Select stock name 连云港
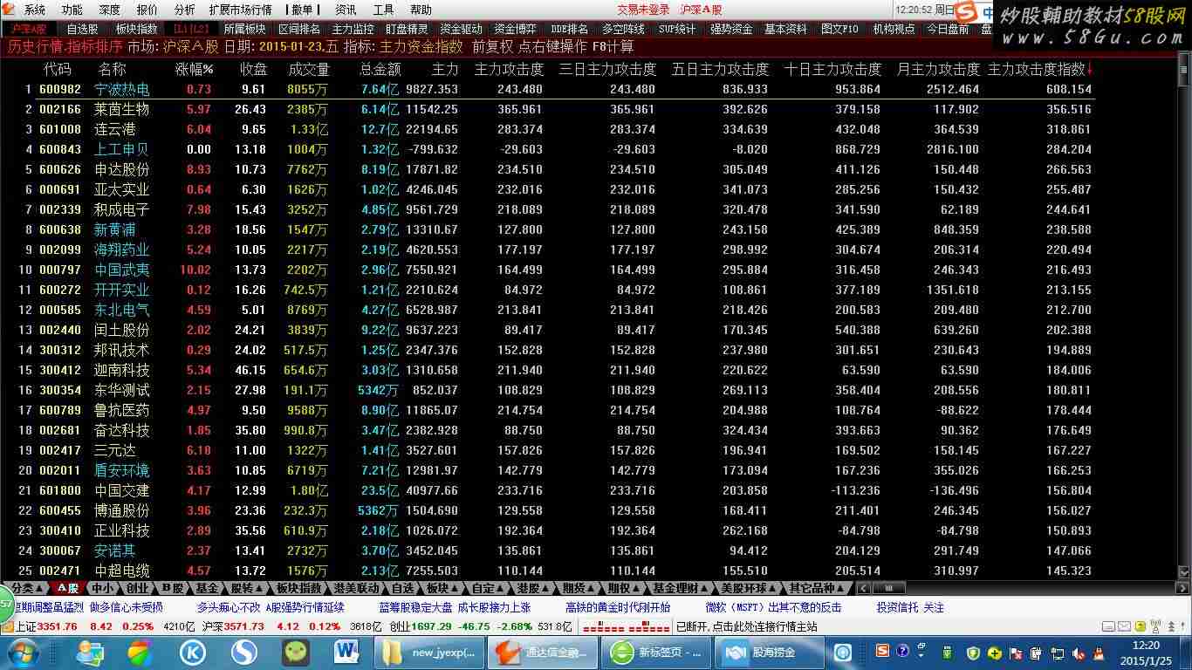This screenshot has width=1192, height=670. [x=115, y=129]
